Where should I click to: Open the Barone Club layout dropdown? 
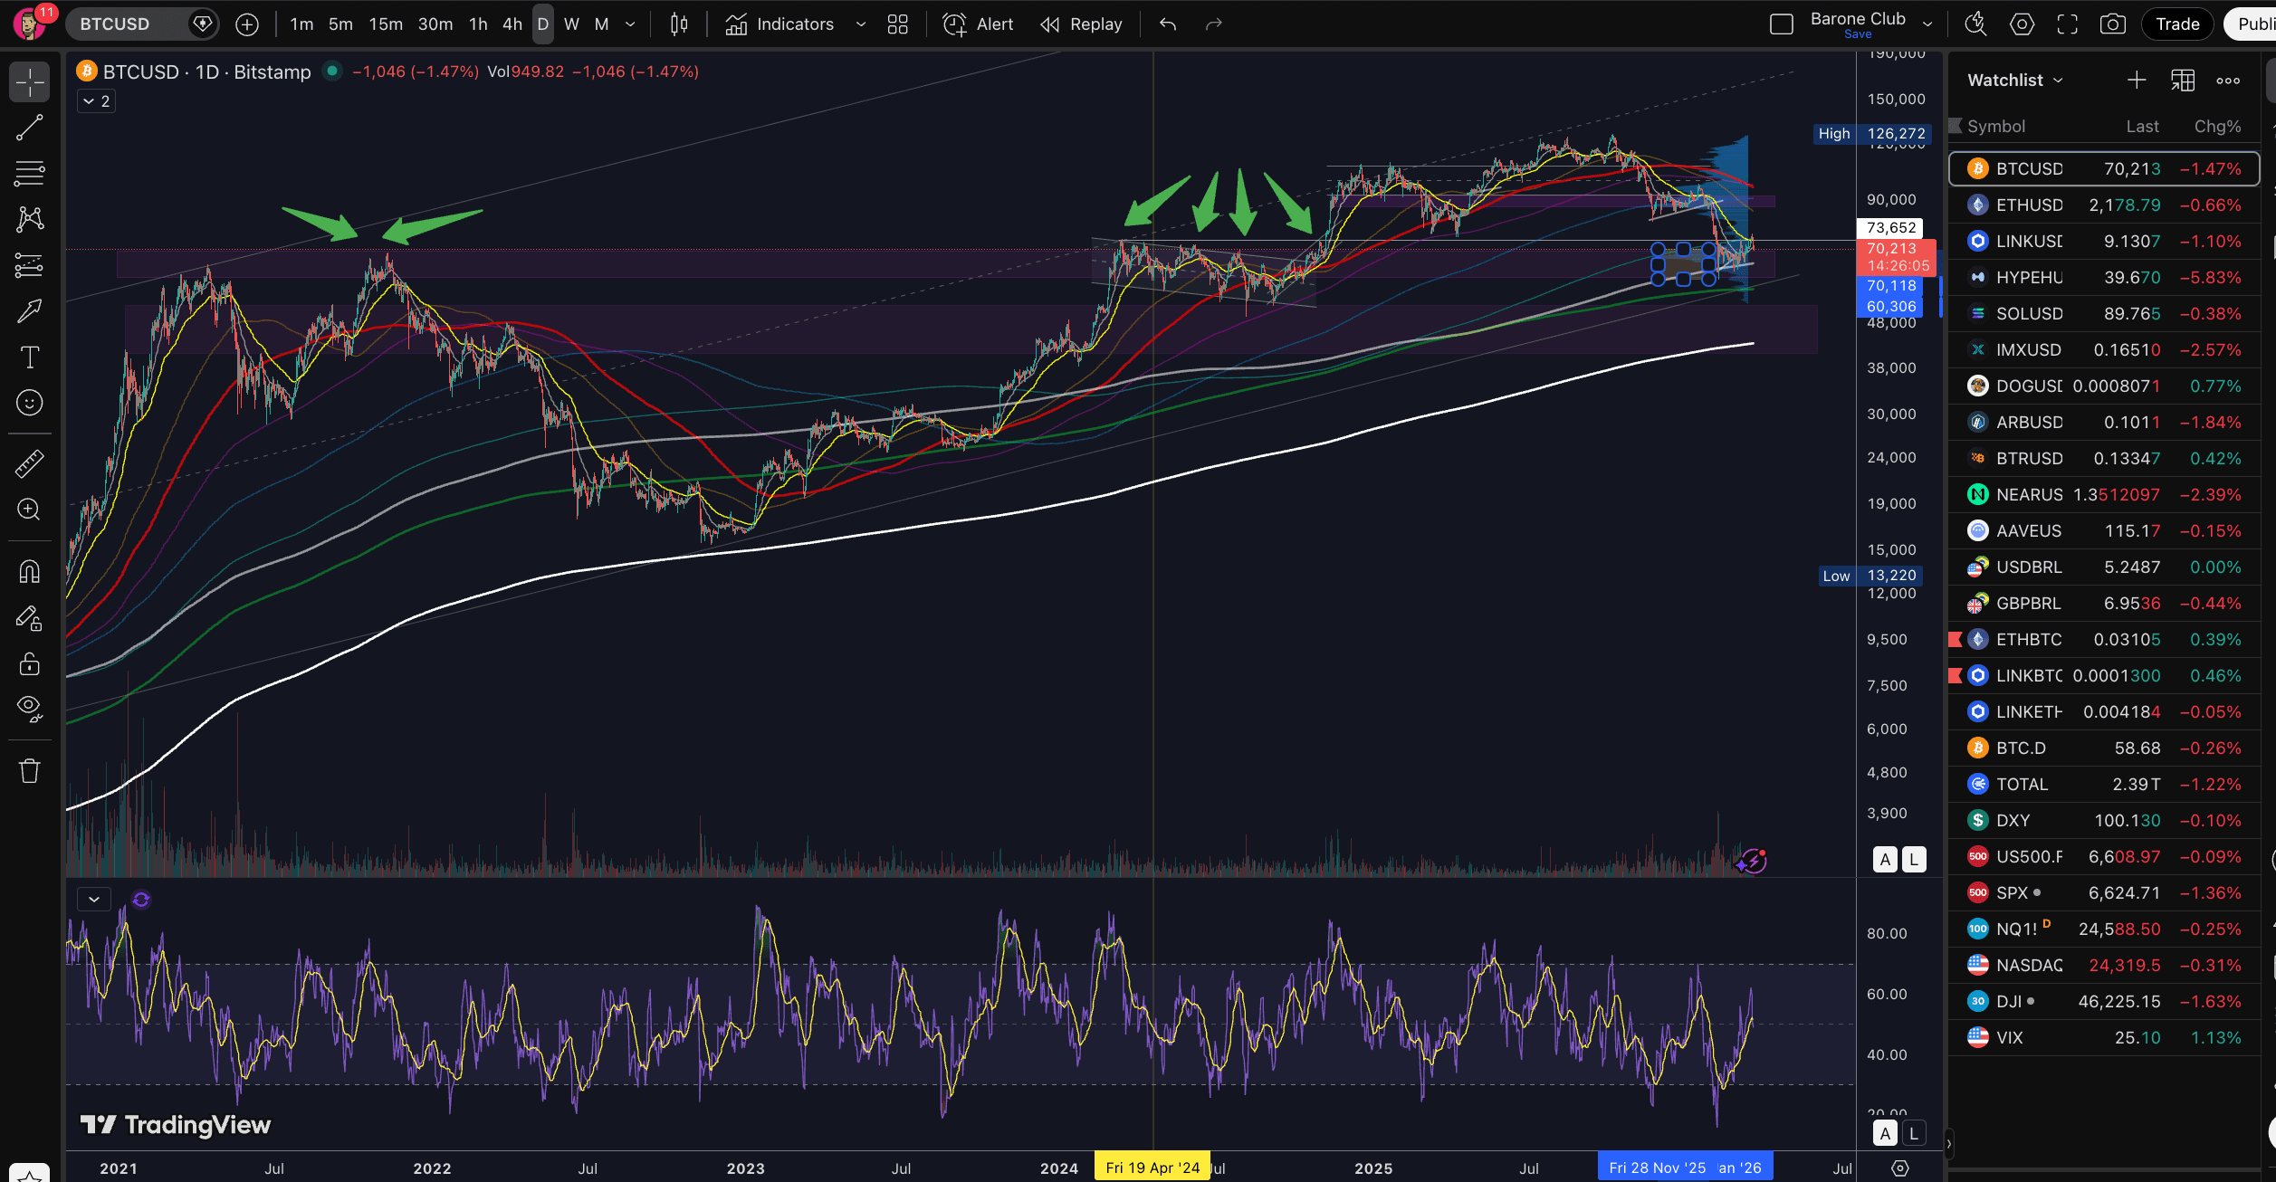1927,24
